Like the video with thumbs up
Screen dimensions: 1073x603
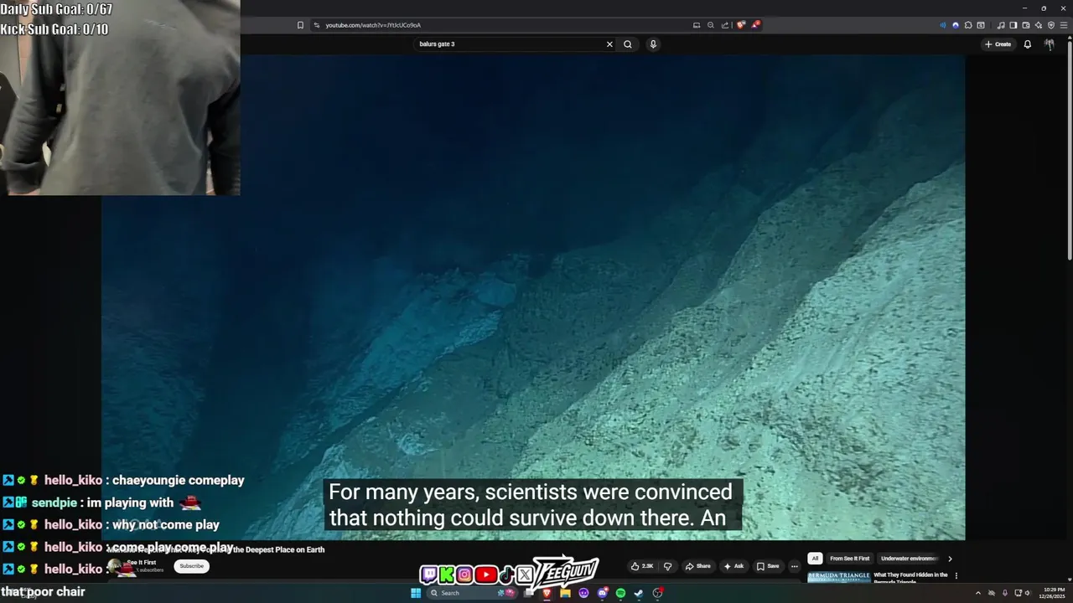coord(642,566)
